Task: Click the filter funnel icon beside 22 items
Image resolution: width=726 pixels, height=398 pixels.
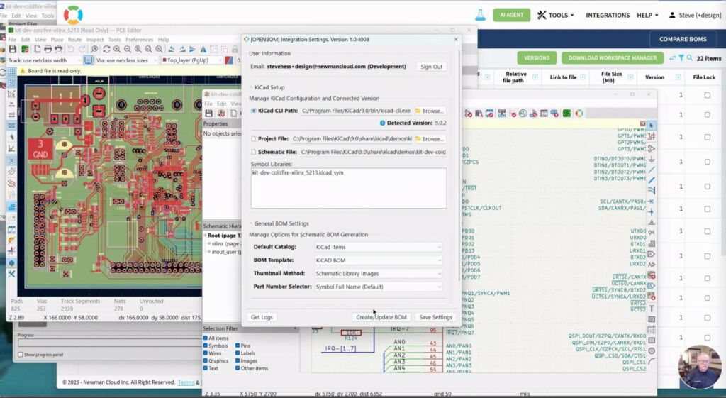Action: [681, 58]
